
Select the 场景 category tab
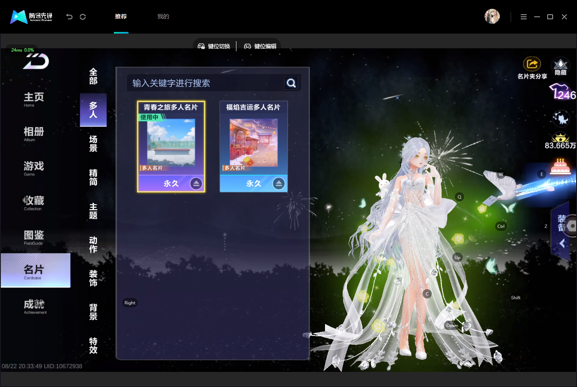point(93,144)
